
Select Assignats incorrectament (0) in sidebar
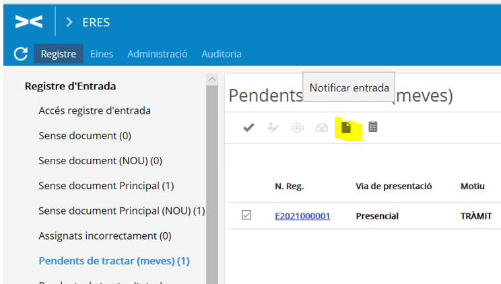click(104, 236)
